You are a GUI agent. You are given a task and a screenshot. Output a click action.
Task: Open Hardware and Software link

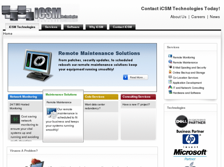click(x=187, y=93)
